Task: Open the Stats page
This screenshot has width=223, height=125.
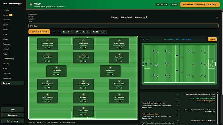Action: point(13,68)
